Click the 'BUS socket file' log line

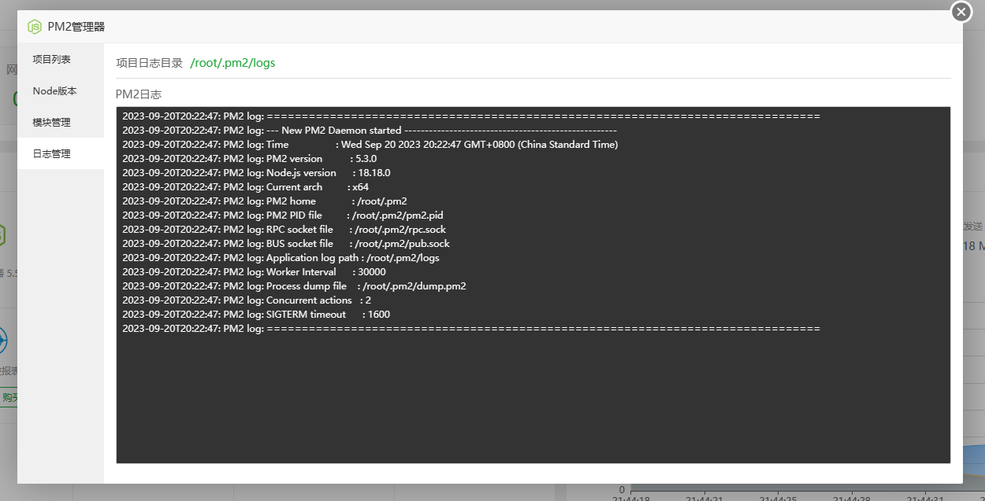click(286, 243)
